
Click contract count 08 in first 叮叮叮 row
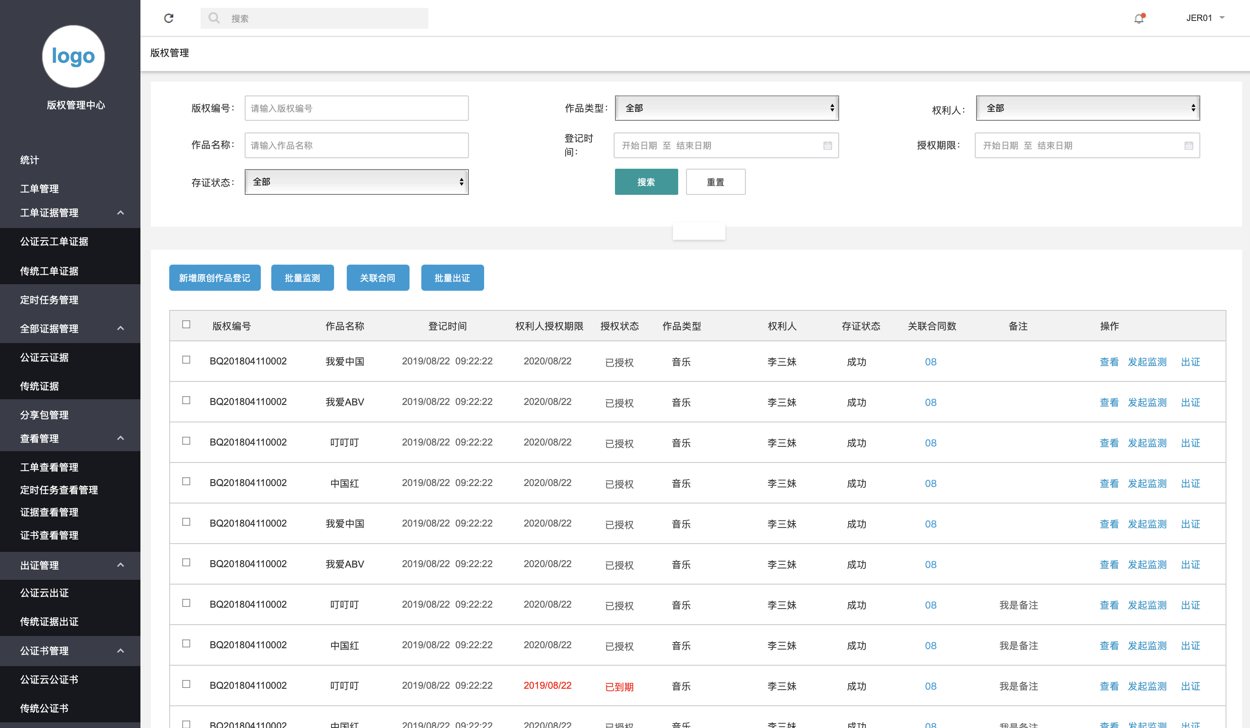[931, 443]
